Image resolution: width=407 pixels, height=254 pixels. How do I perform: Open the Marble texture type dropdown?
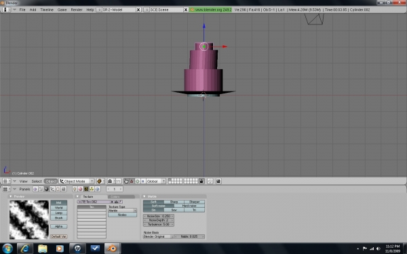(122, 211)
